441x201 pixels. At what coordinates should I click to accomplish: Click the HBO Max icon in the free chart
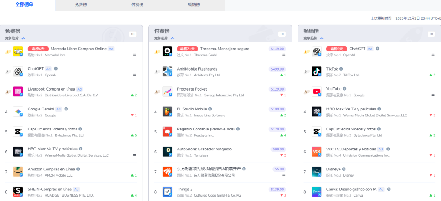coord(18,152)
